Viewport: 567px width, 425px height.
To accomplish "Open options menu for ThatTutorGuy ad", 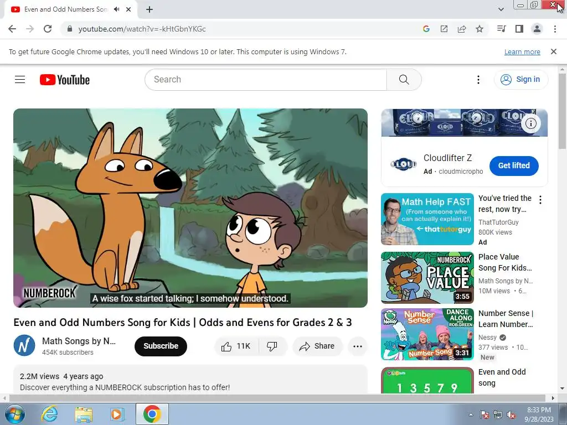I will 540,200.
